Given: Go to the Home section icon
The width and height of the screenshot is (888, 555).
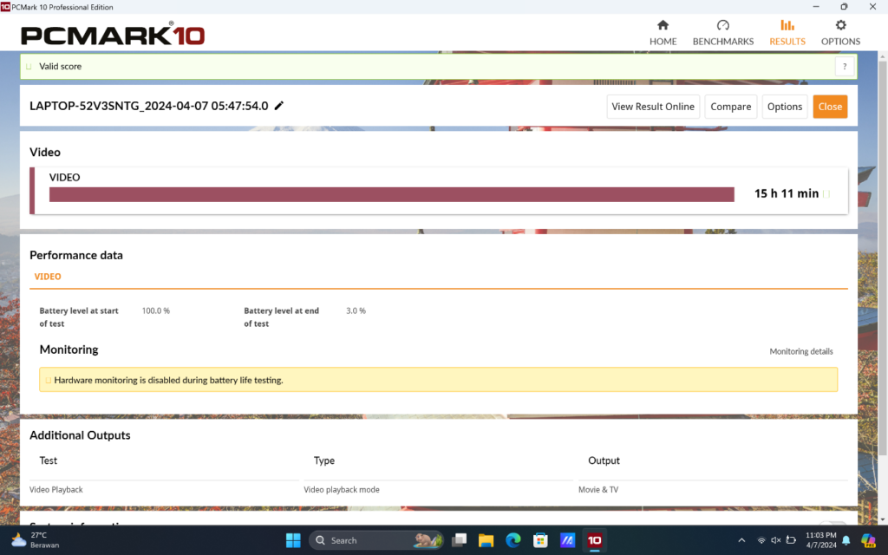Looking at the screenshot, I should pyautogui.click(x=663, y=26).
